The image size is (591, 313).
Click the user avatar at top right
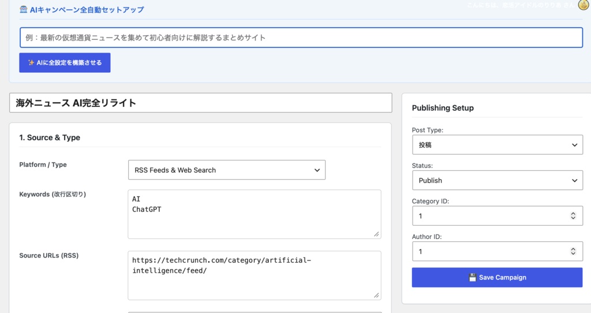[584, 5]
